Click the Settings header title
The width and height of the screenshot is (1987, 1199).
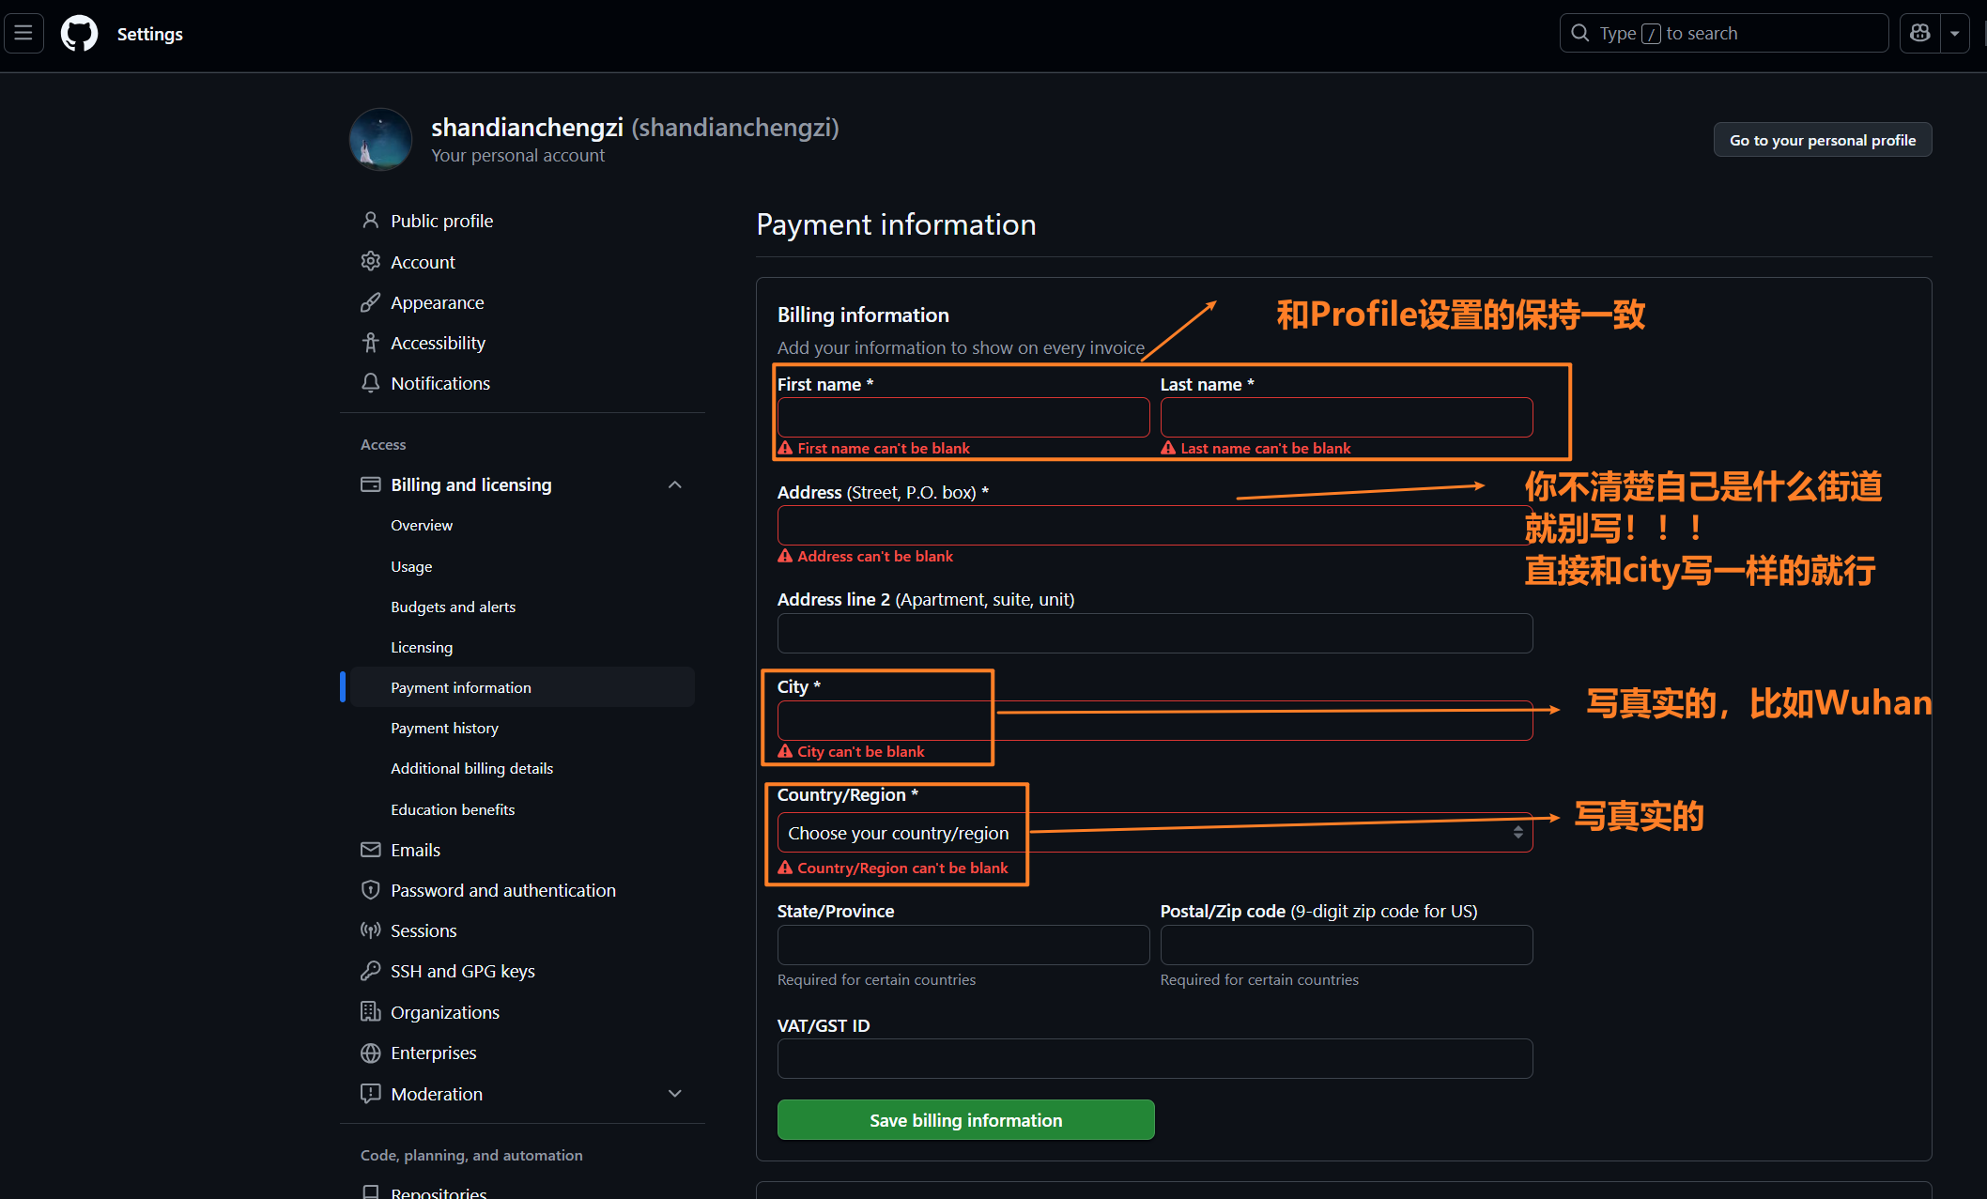[150, 34]
